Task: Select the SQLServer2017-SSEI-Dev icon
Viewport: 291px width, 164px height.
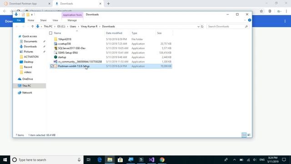Action: (55, 48)
